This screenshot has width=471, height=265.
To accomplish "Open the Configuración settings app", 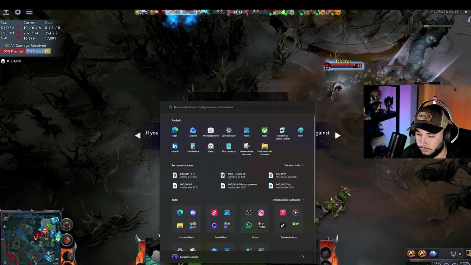I will point(229,132).
